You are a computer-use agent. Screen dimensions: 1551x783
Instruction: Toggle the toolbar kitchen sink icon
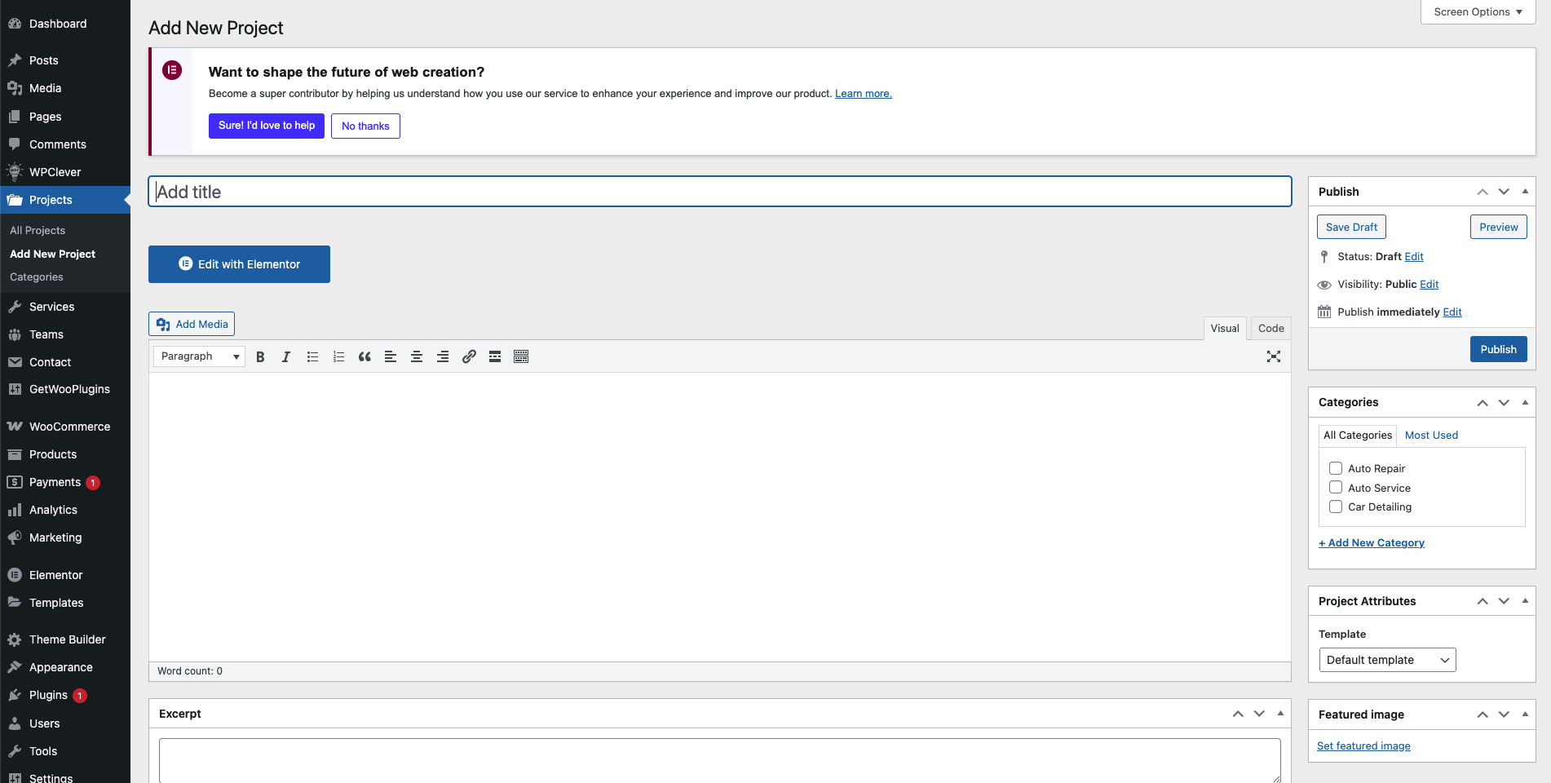pos(521,356)
